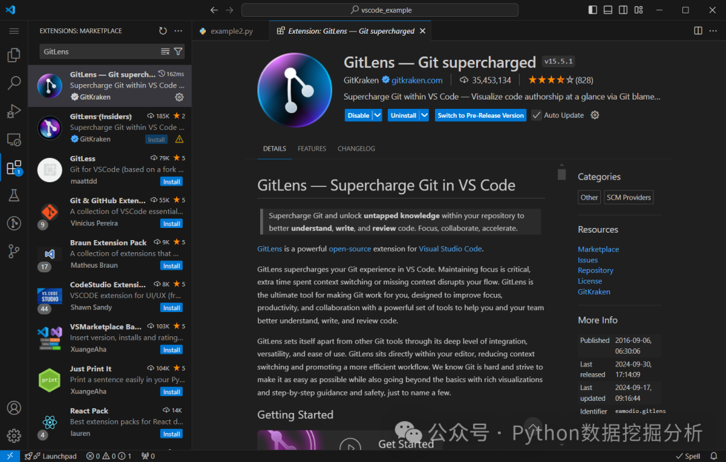Toggle the Auto Update checkbox

pyautogui.click(x=536, y=115)
